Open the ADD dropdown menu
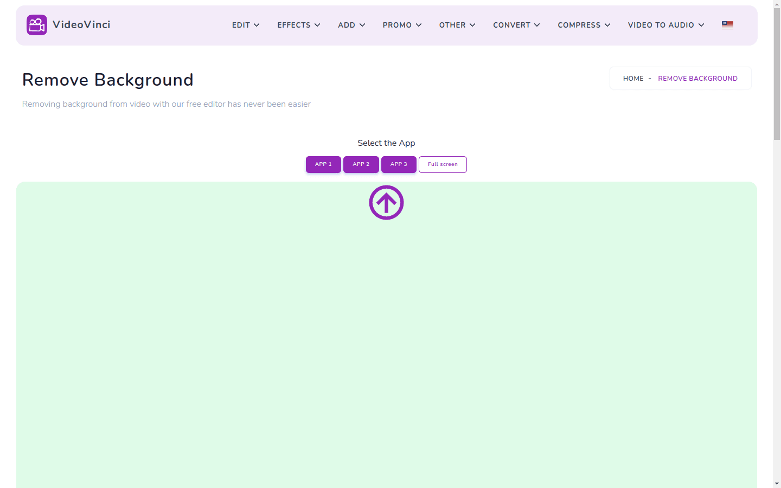The image size is (781, 488). (x=348, y=25)
